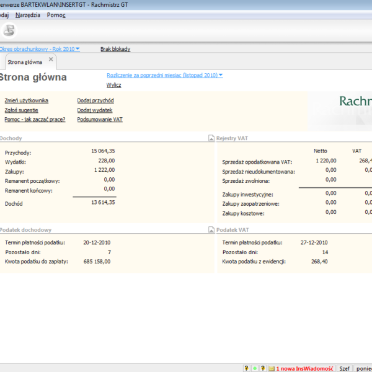Image resolution: width=372 pixels, height=372 pixels.
Task: Click the Podatek dochodowy section header
Action: [25, 230]
